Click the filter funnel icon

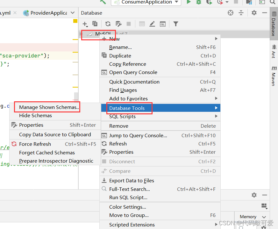pos(175,24)
